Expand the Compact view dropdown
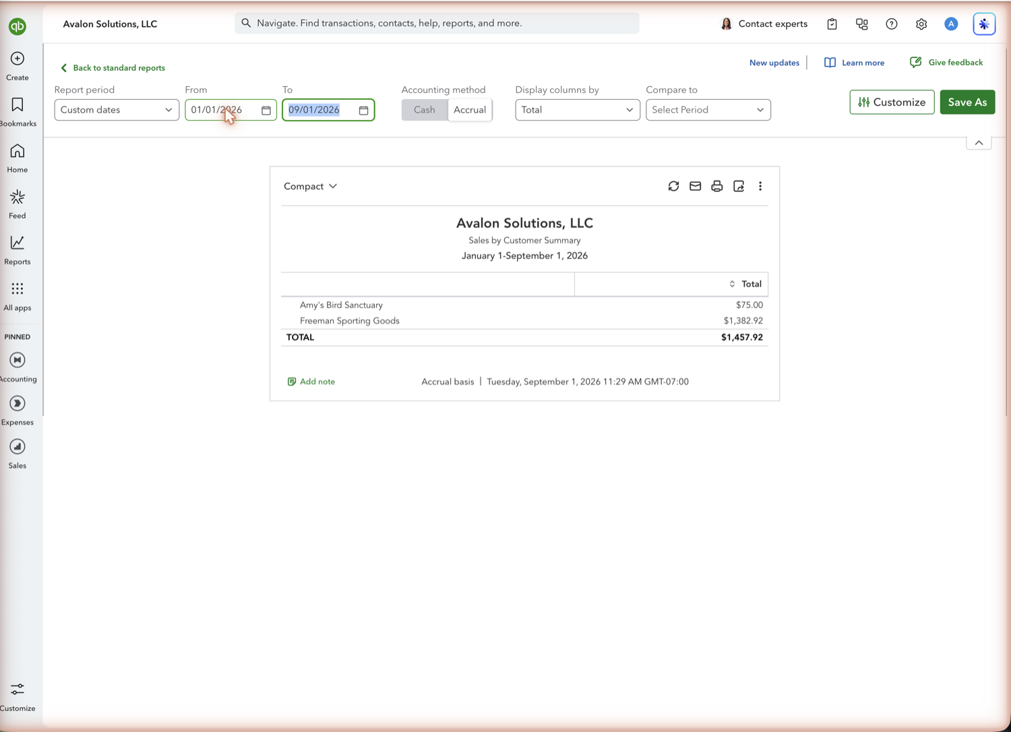The image size is (1011, 732). (x=311, y=186)
